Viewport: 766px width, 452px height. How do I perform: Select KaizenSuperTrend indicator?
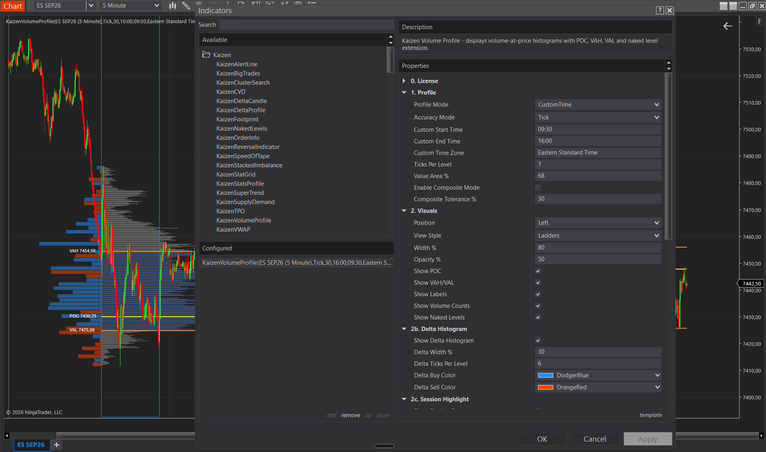coord(240,193)
